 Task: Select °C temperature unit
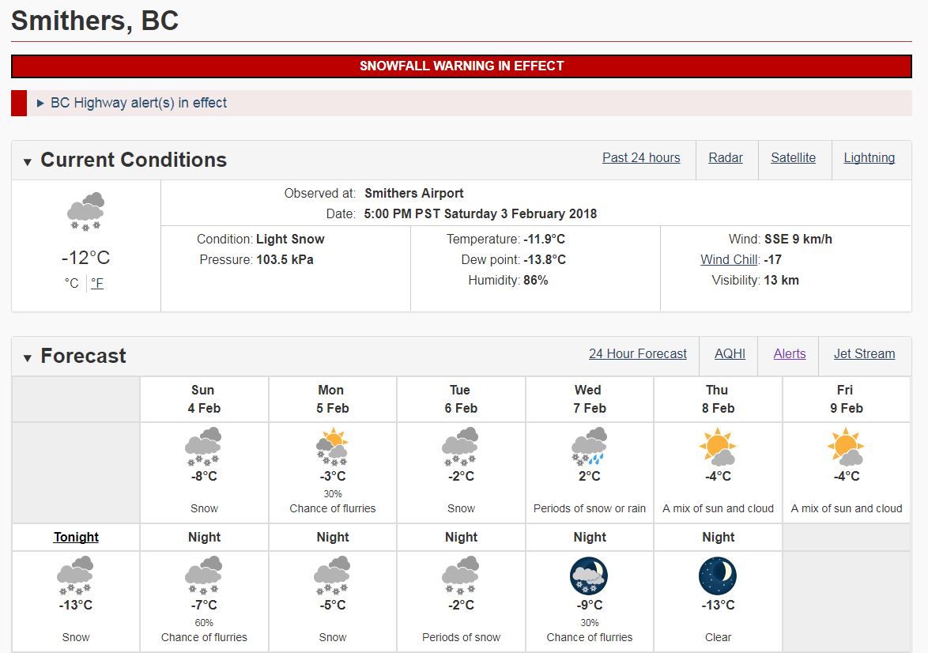click(72, 283)
